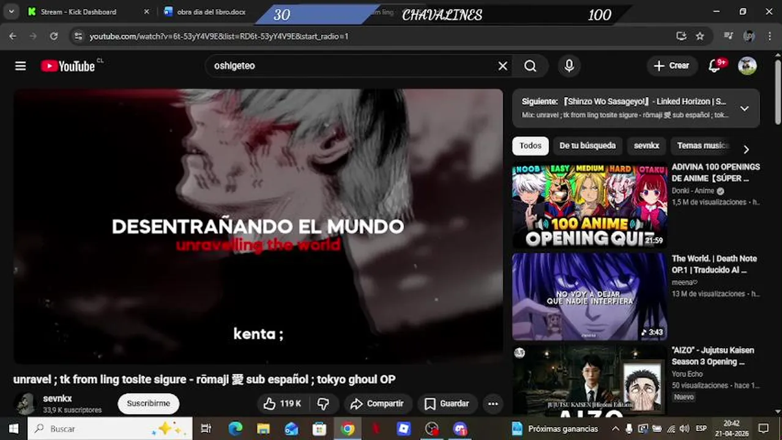Open the AIZO Jujutsu Kaisen Season 3 title
The width and height of the screenshot is (782, 440).
pyautogui.click(x=713, y=356)
